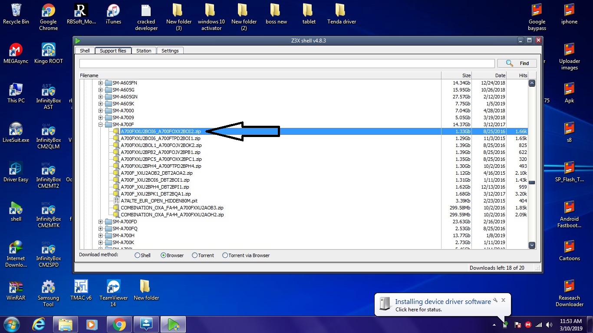
Task: Click the Find button
Action: click(x=517, y=63)
